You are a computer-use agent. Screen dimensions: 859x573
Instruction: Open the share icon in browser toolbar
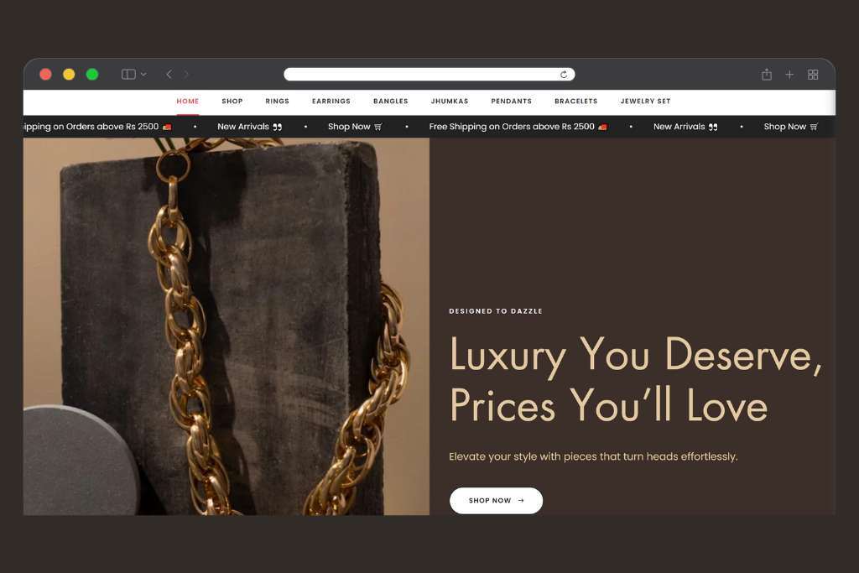click(x=767, y=75)
